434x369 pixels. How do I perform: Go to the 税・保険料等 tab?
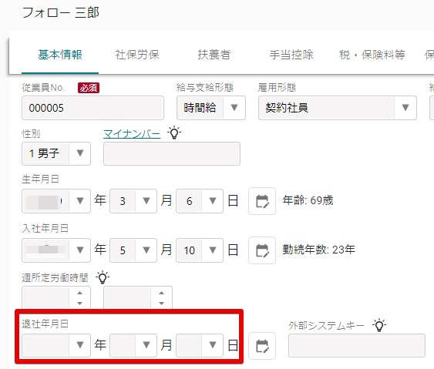(372, 55)
